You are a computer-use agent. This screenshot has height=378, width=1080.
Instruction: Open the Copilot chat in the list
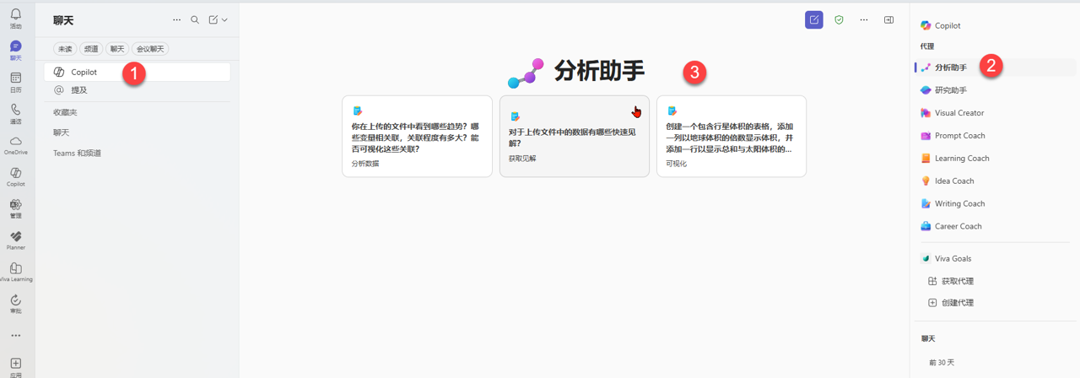pyautogui.click(x=138, y=73)
